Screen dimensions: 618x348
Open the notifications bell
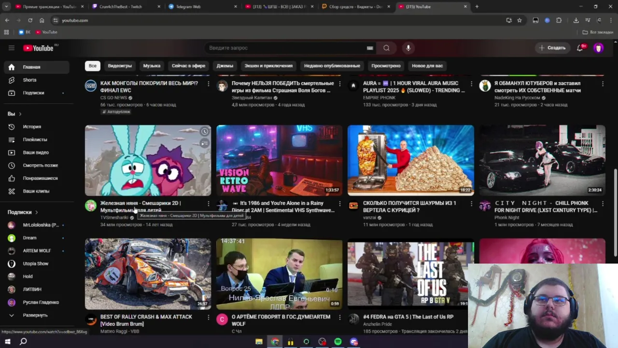coord(580,48)
